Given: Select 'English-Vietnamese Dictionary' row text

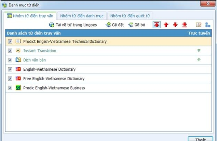Looking at the screenshot, I should coord(49,69).
